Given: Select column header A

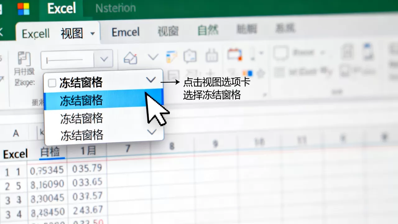Looking at the screenshot, I should click(16, 133).
